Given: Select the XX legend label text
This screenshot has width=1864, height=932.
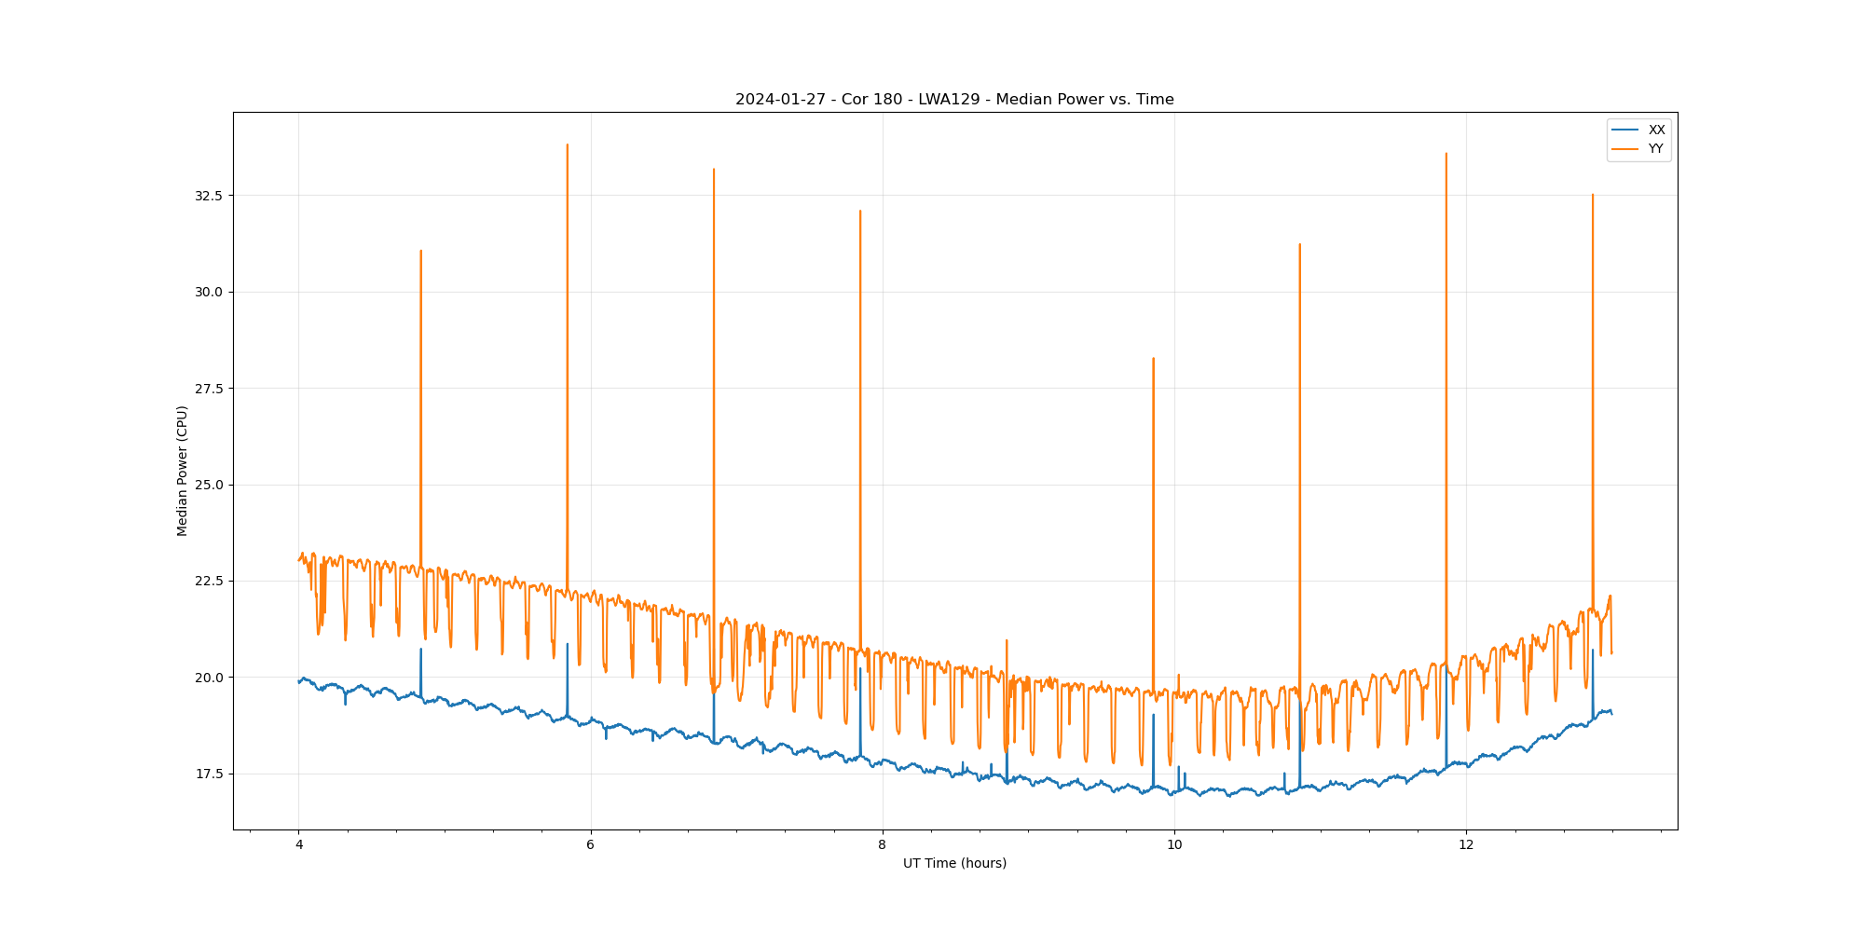Looking at the screenshot, I should click(1656, 130).
